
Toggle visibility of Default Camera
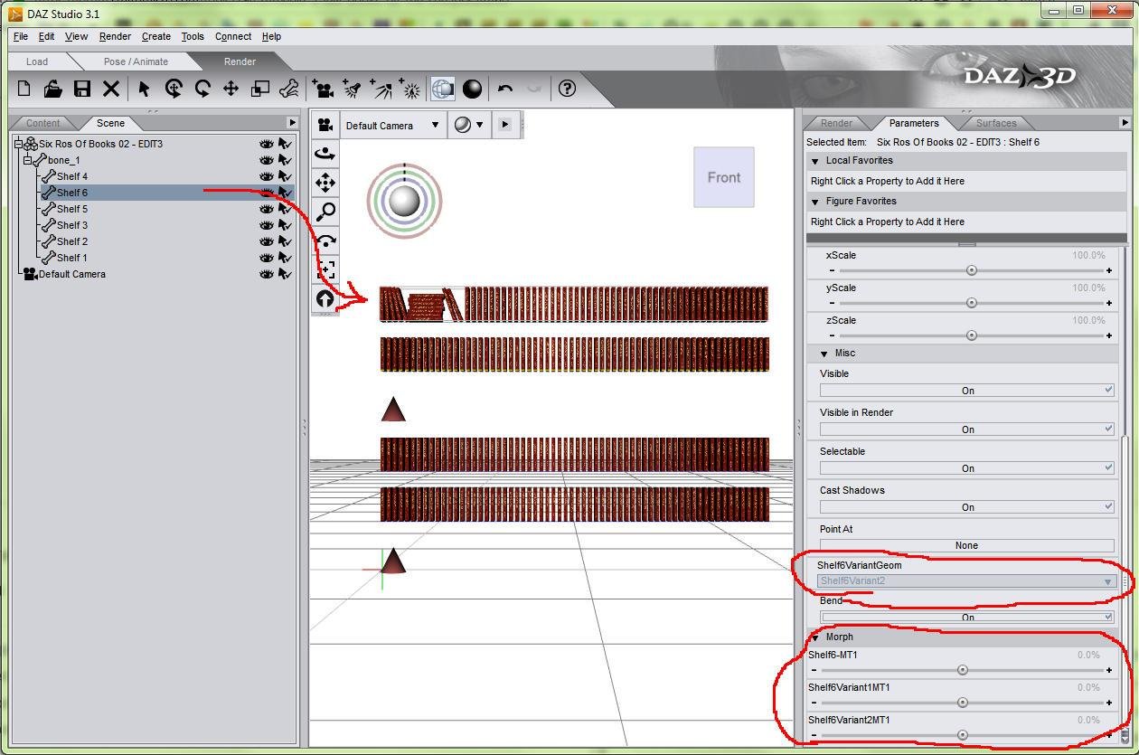pos(267,274)
